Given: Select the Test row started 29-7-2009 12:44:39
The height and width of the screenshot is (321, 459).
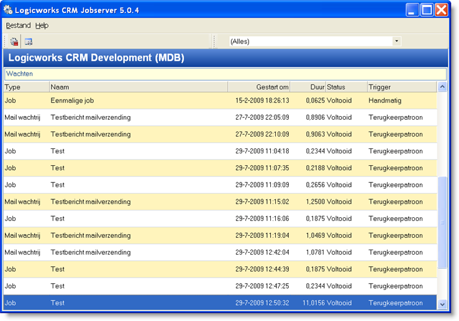Looking at the screenshot, I should pyautogui.click(x=220, y=269).
